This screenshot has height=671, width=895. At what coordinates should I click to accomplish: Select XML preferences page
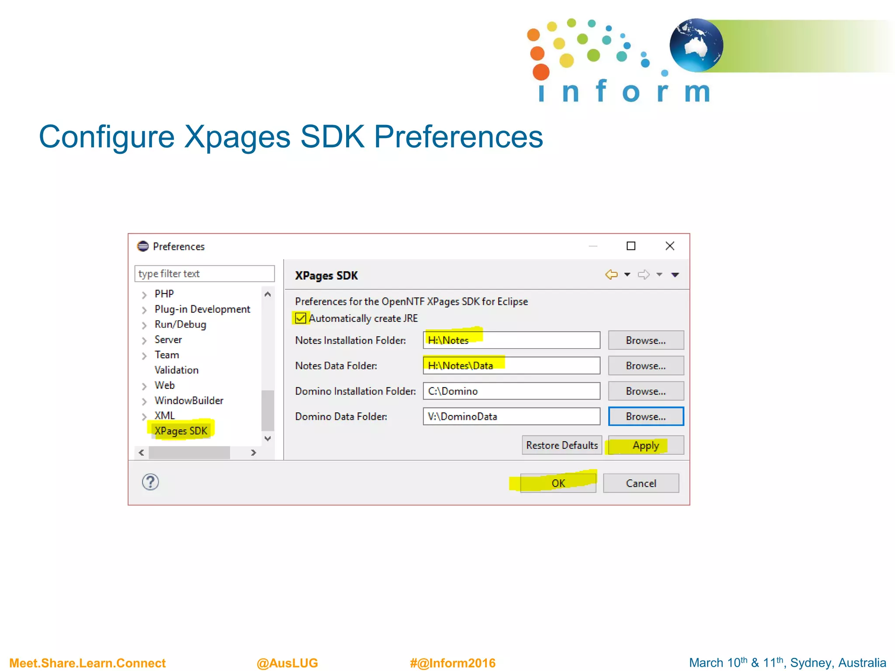(x=164, y=415)
